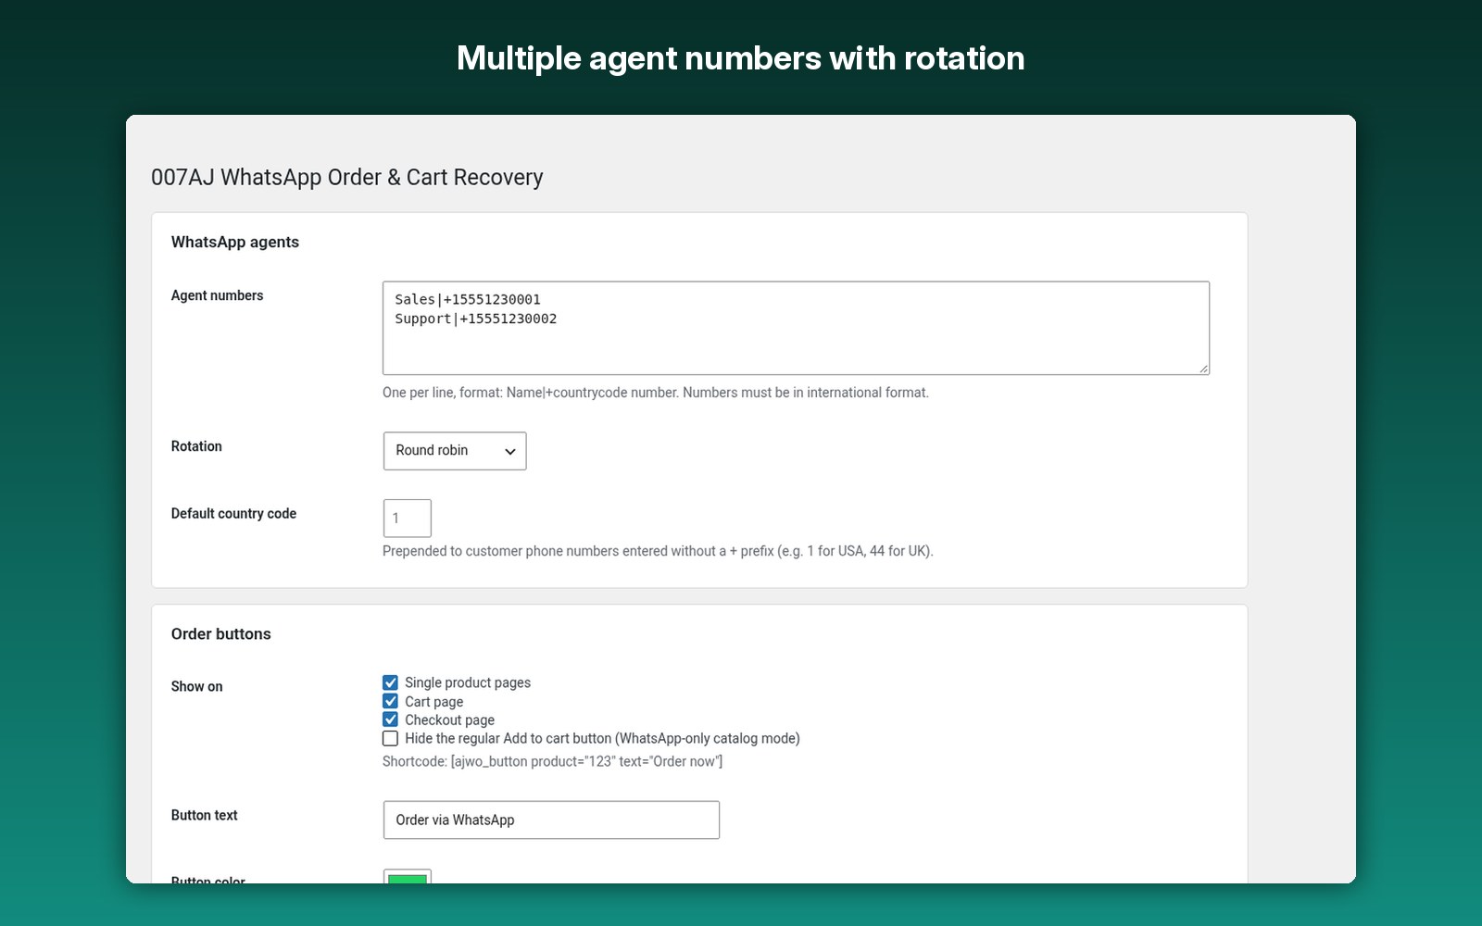1482x926 pixels.
Task: Open the green Button color swatch
Action: click(x=408, y=877)
